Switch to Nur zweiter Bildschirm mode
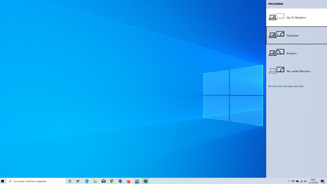Viewport: 327px width, 184px height. pos(297,71)
